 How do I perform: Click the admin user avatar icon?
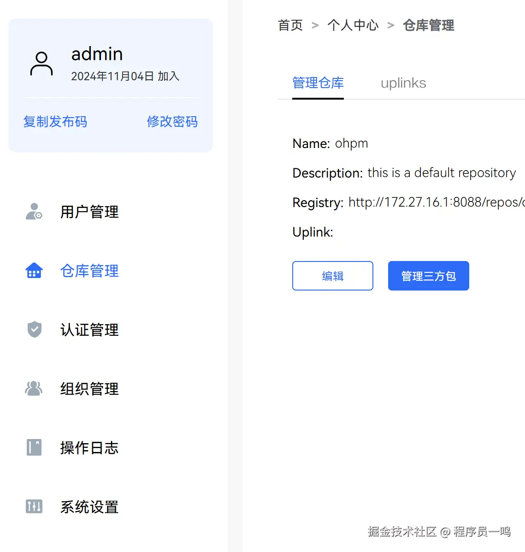point(41,64)
